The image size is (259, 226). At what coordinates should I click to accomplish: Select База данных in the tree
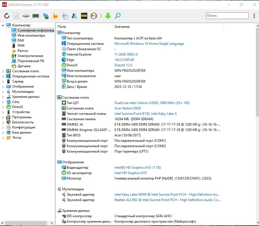[22, 132]
